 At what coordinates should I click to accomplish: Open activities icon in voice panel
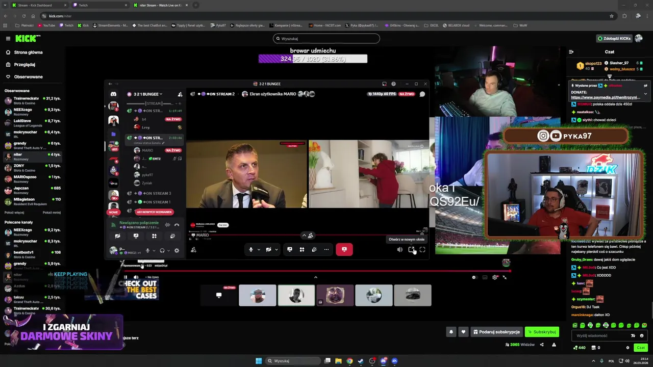tap(154, 236)
